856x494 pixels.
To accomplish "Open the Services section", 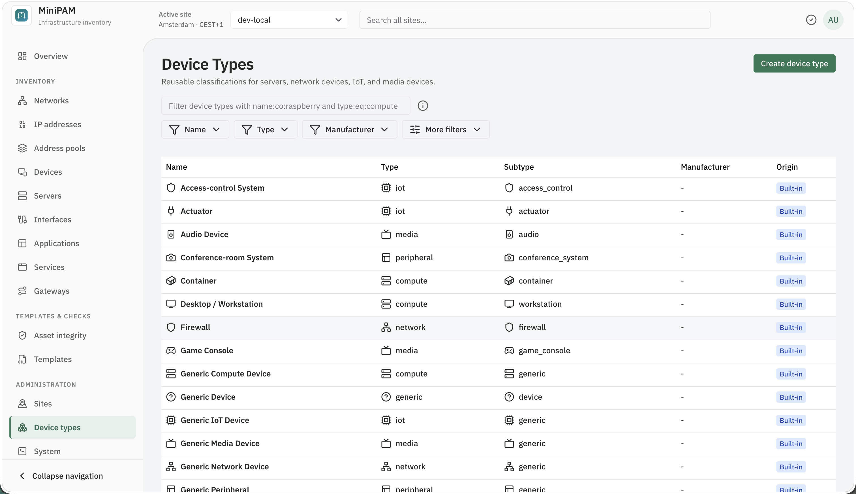I will tap(72, 267).
